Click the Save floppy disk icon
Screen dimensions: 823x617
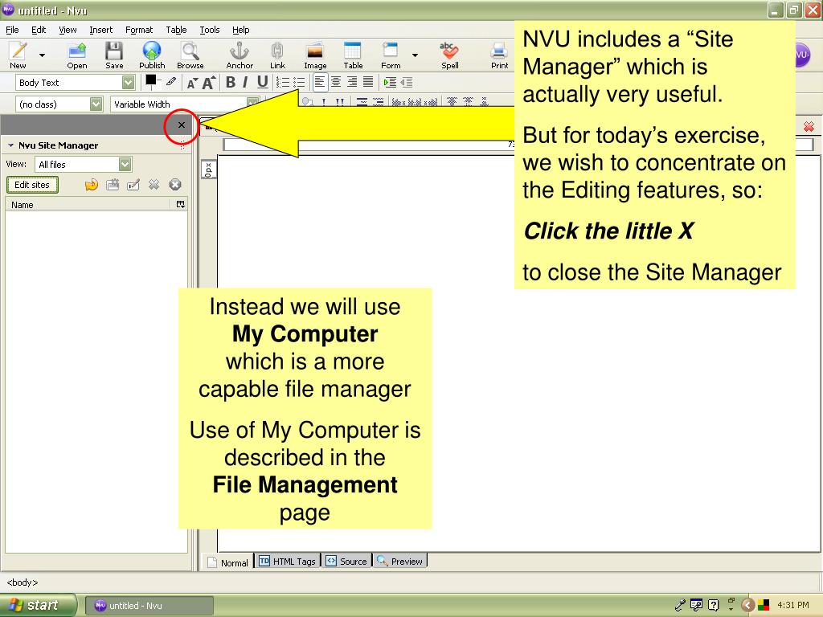(114, 51)
